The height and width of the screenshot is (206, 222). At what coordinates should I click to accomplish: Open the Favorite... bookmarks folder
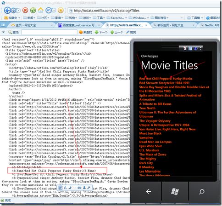[117, 18]
